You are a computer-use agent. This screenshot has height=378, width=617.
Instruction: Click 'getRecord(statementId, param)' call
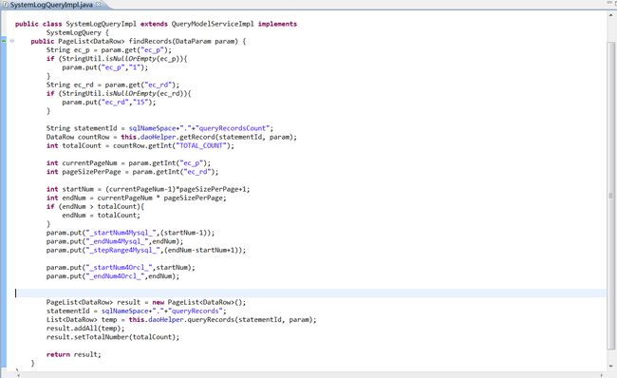236,137
